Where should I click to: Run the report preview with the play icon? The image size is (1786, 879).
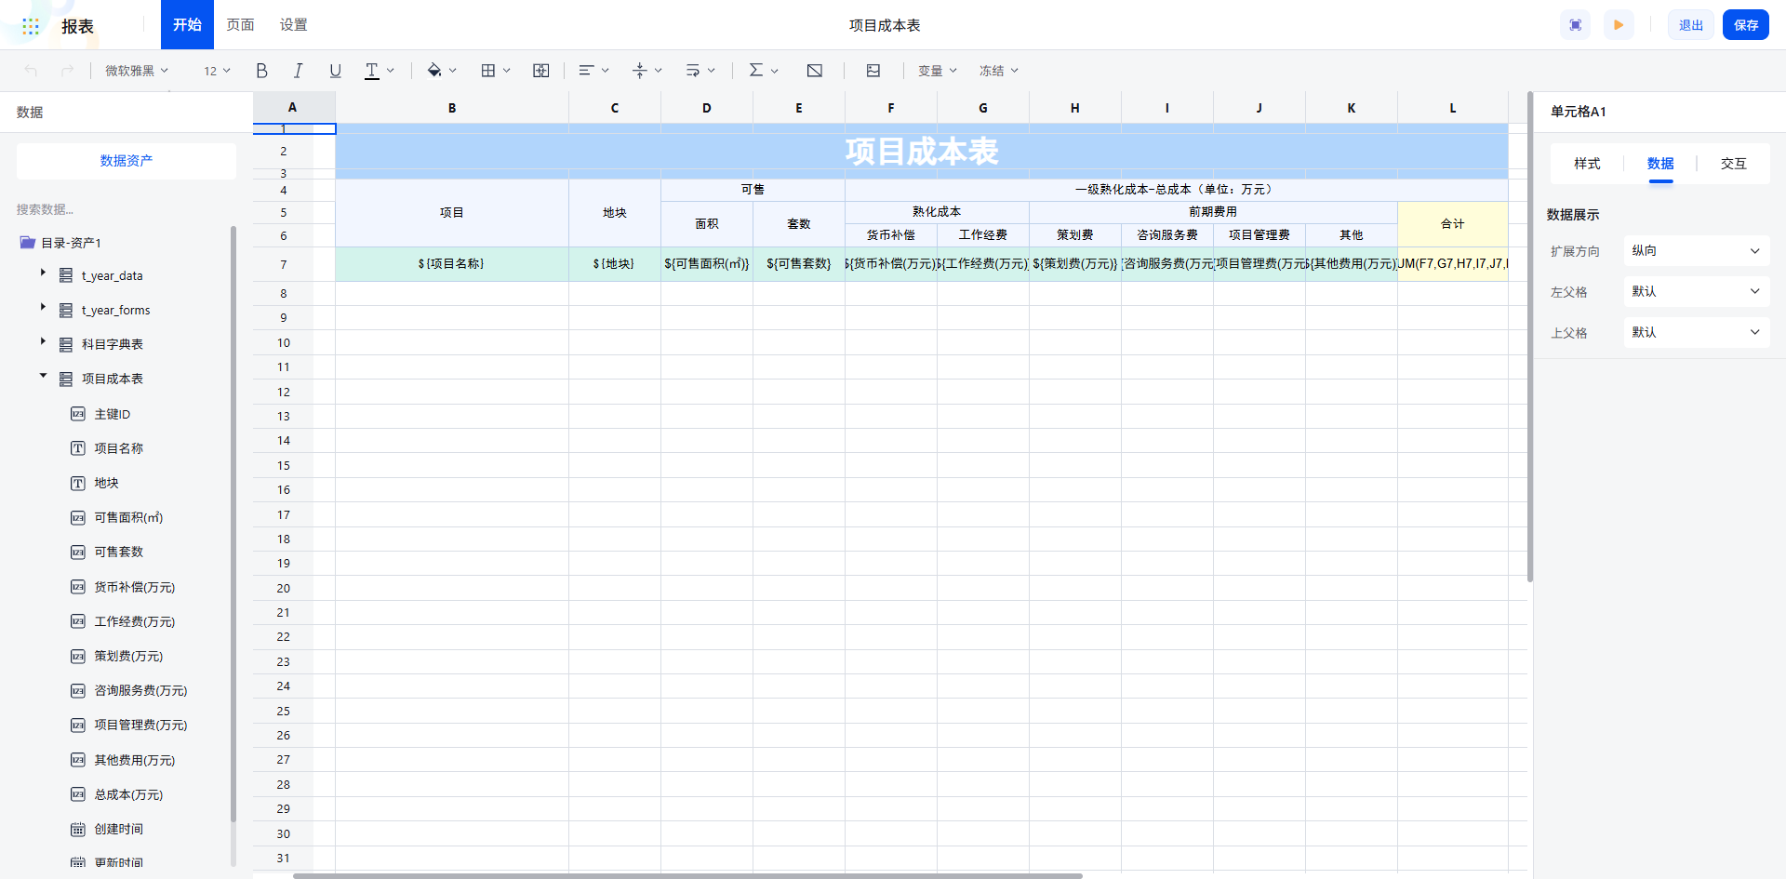point(1619,24)
